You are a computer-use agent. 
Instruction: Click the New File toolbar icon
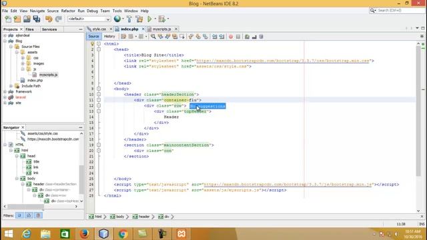pyautogui.click(x=8, y=19)
